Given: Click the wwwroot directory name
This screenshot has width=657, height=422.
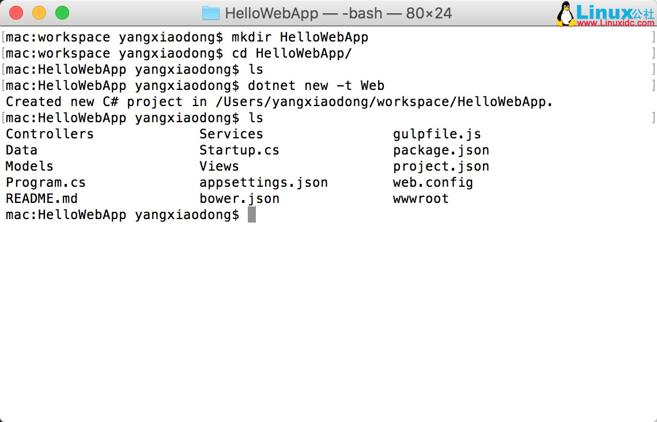Looking at the screenshot, I should tap(421, 198).
